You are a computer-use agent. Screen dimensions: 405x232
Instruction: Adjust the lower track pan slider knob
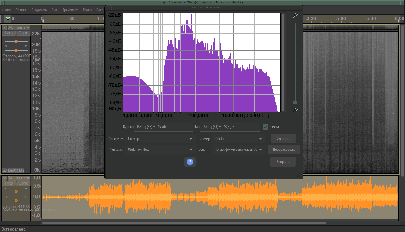(x=16, y=201)
